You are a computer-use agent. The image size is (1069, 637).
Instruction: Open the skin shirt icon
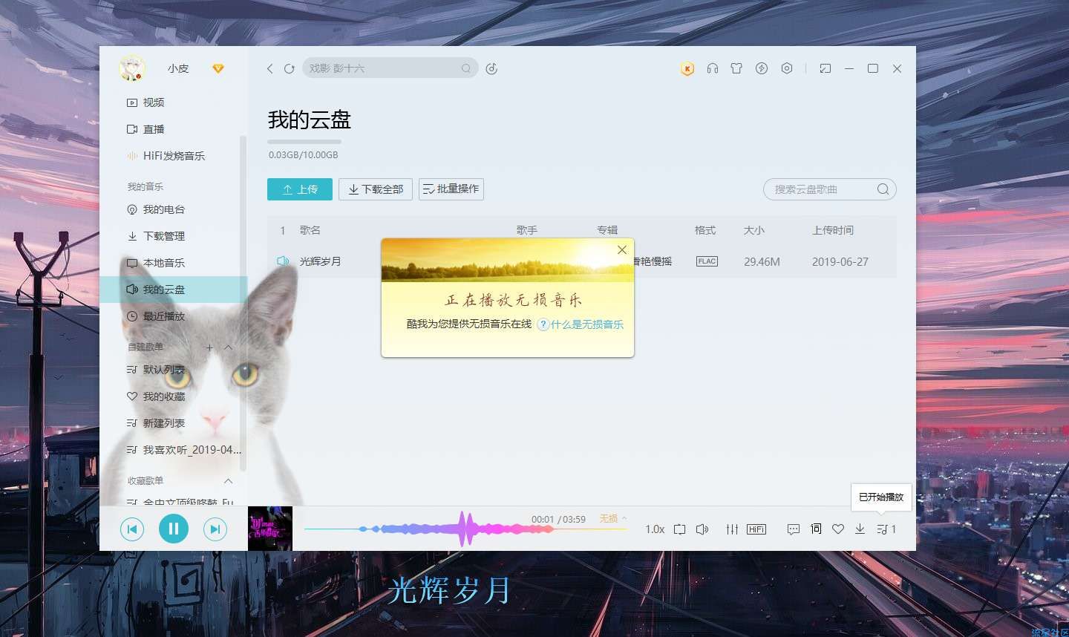click(x=736, y=68)
